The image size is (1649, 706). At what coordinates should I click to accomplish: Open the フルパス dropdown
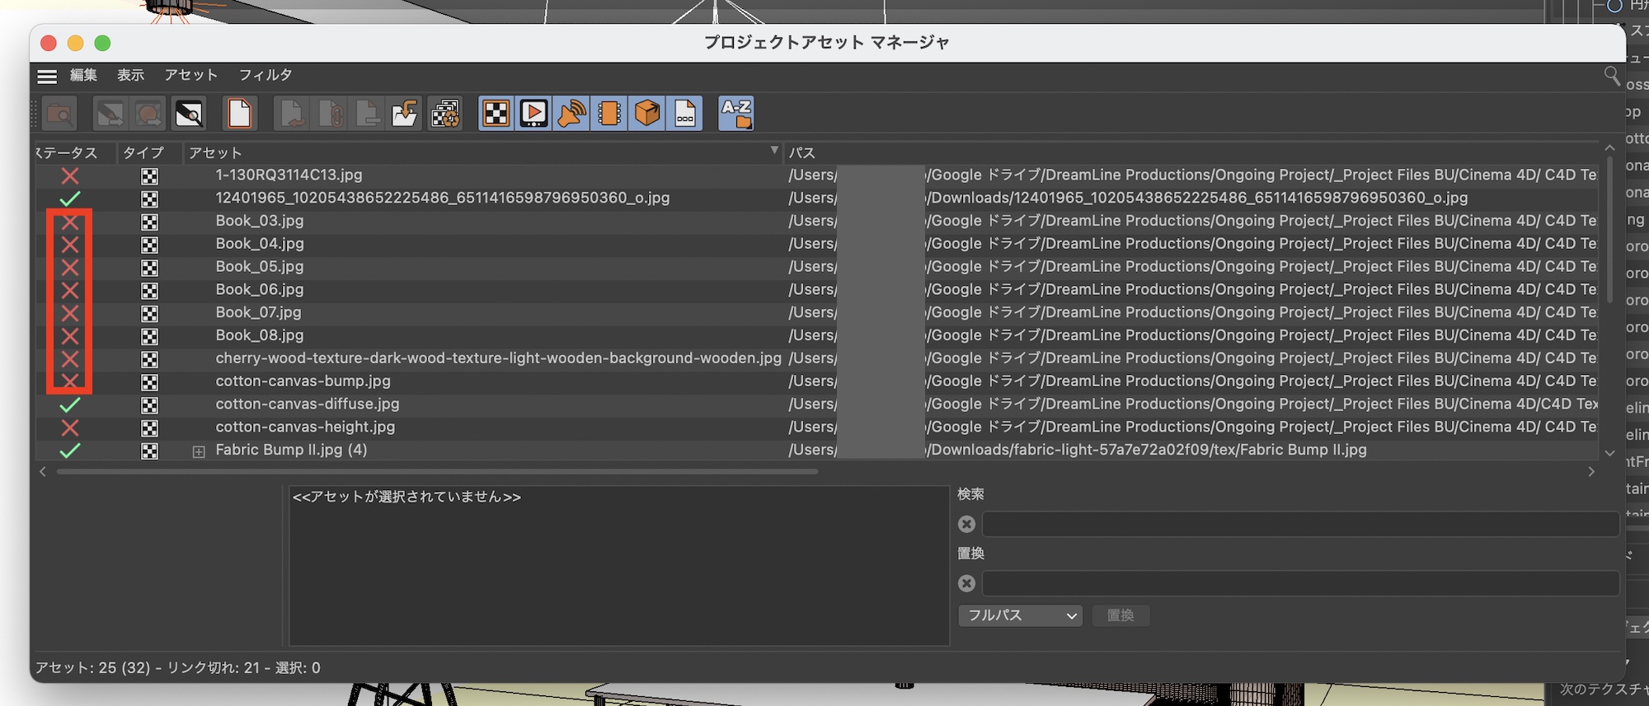[x=1020, y=615]
